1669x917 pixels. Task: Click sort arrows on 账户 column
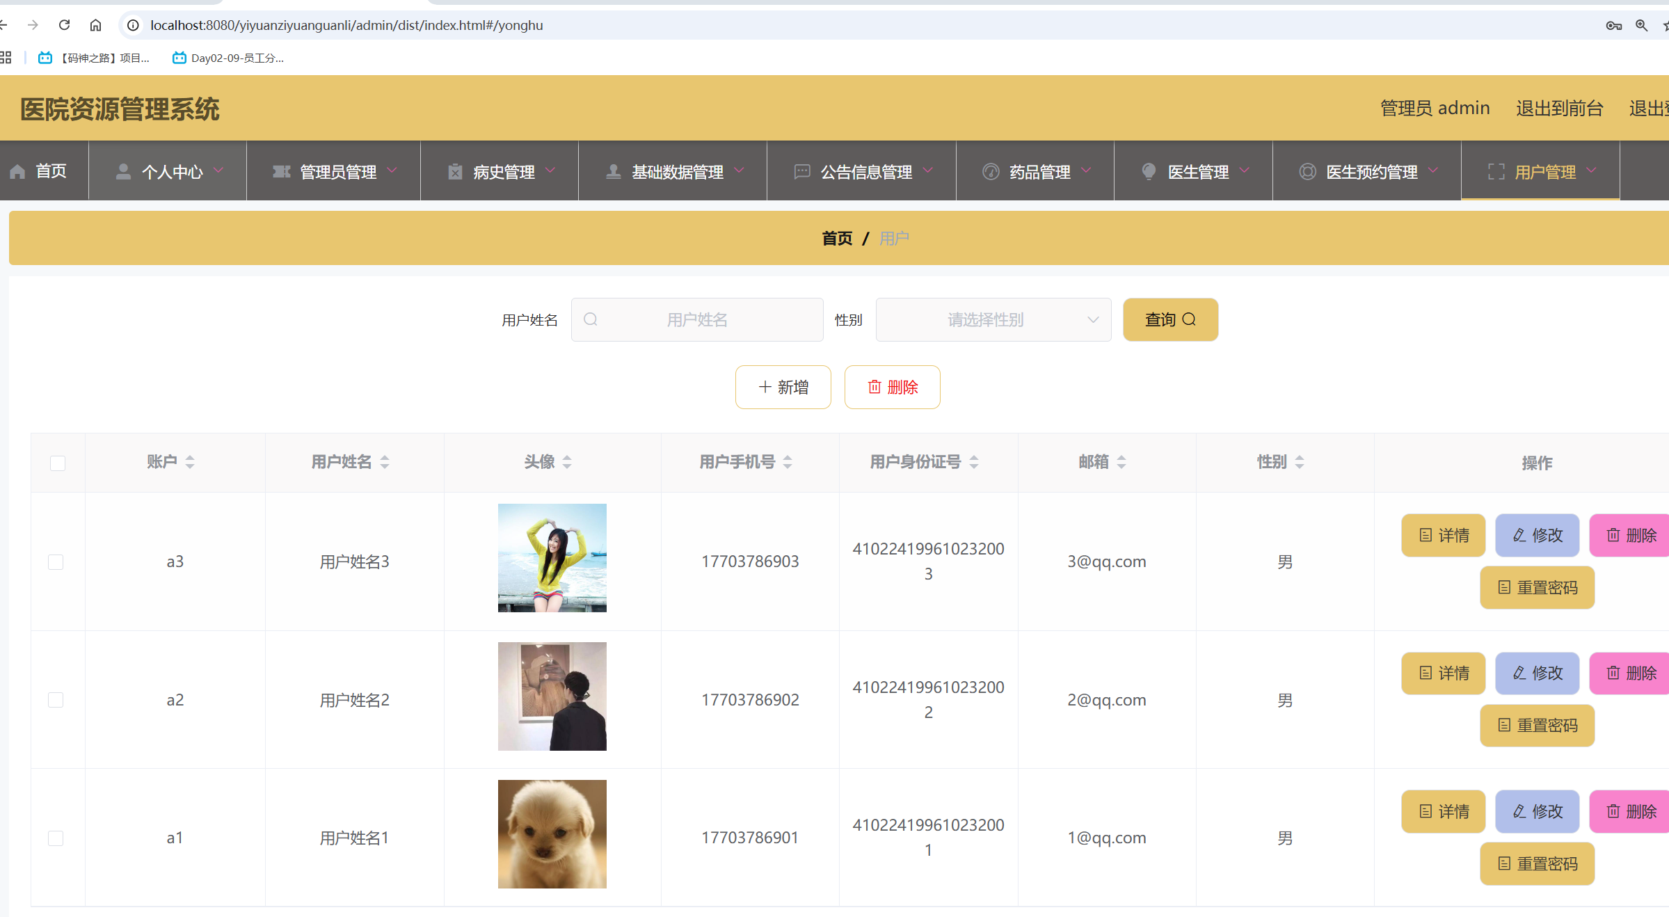point(190,462)
